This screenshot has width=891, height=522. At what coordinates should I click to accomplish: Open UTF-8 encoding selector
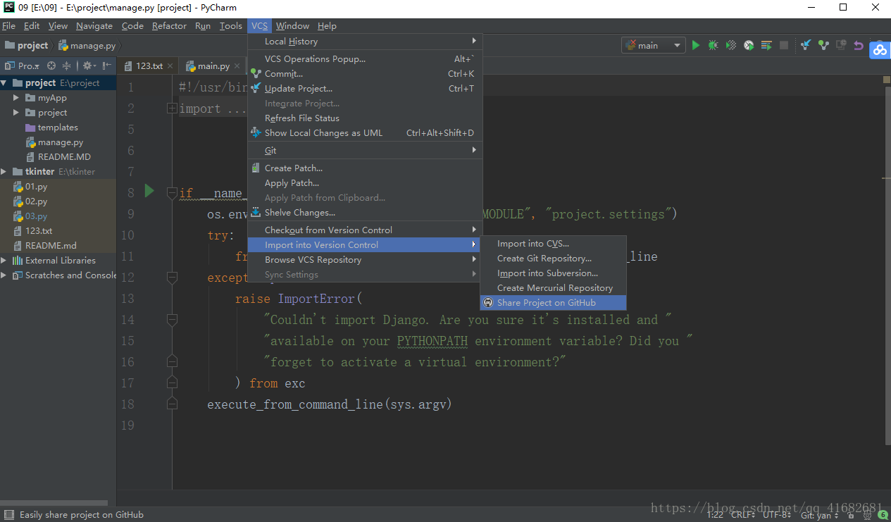[778, 515]
